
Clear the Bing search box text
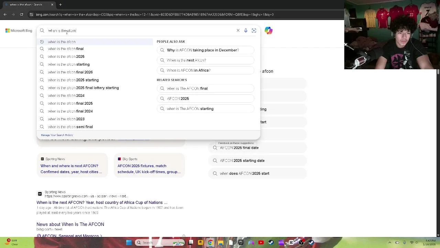(x=238, y=31)
